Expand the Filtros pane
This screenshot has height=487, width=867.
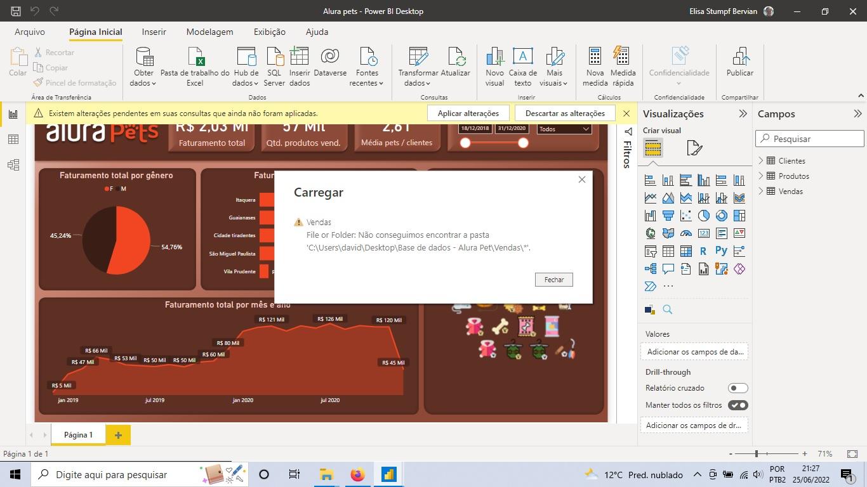pyautogui.click(x=628, y=132)
